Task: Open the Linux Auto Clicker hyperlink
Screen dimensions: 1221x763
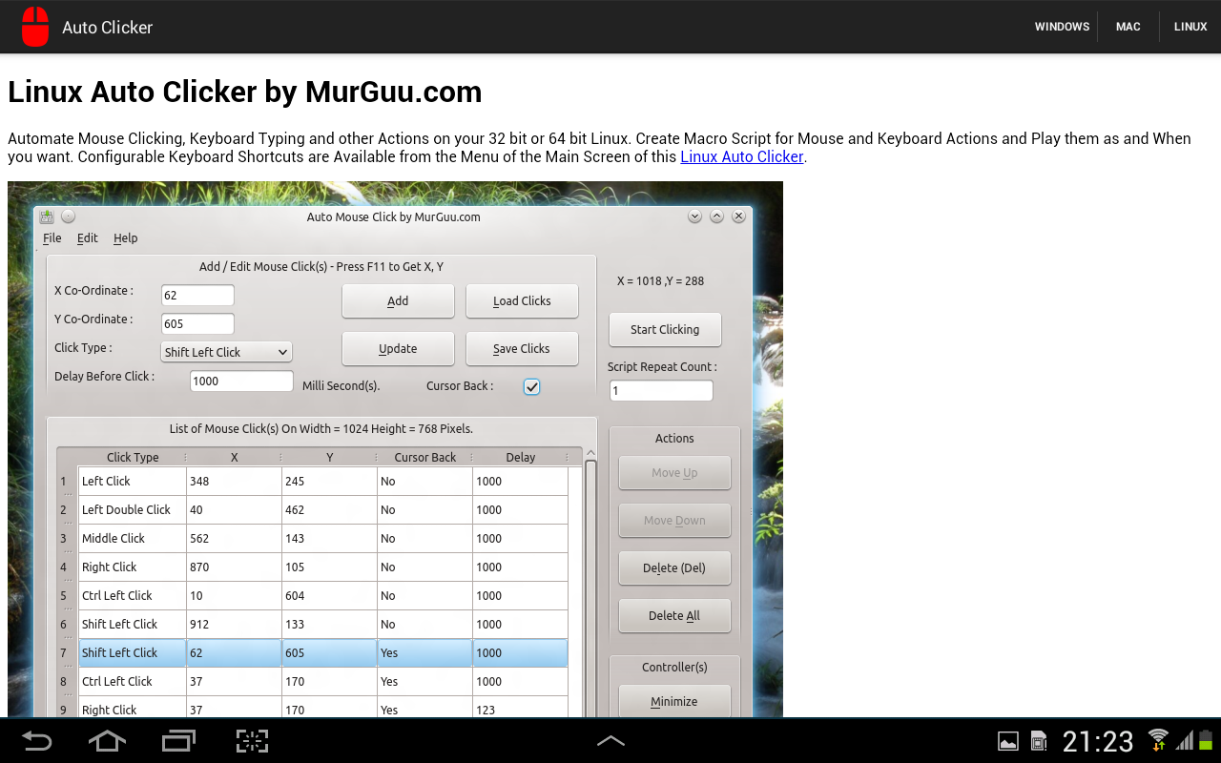Action: click(741, 156)
